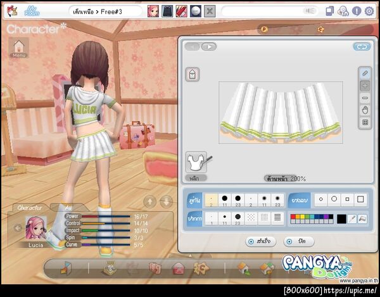Select soft brush size 23
The image size is (380, 297).
(x=277, y=200)
